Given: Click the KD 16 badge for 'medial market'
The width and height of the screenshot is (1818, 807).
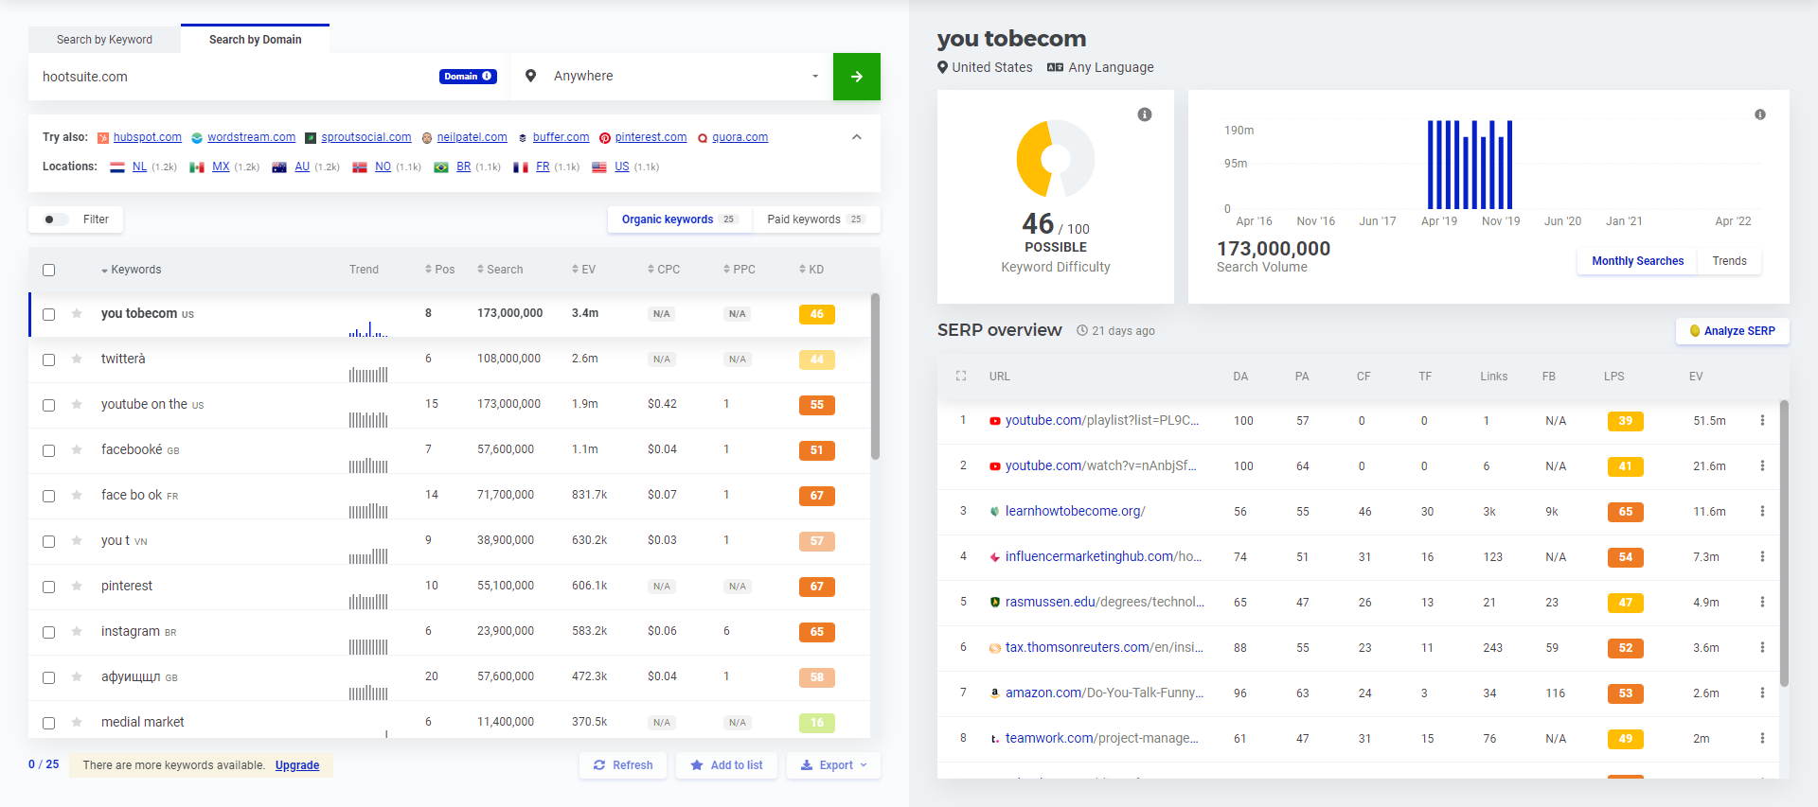Looking at the screenshot, I should pos(817,723).
